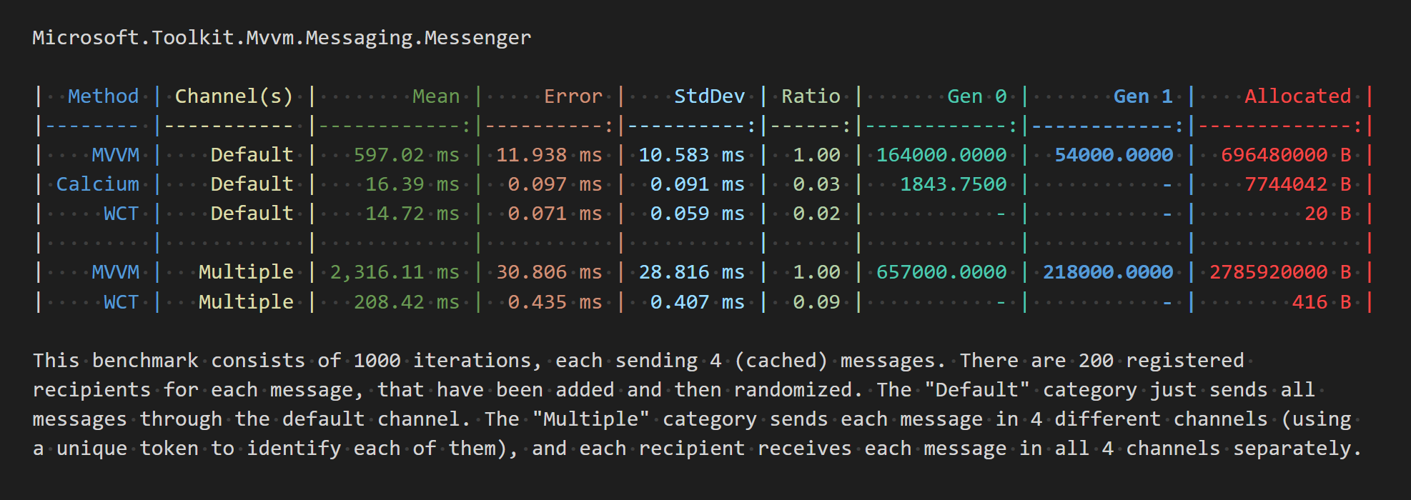Select the 2,316.11 ms mean value
Image resolution: width=1411 pixels, height=500 pixels.
point(395,272)
